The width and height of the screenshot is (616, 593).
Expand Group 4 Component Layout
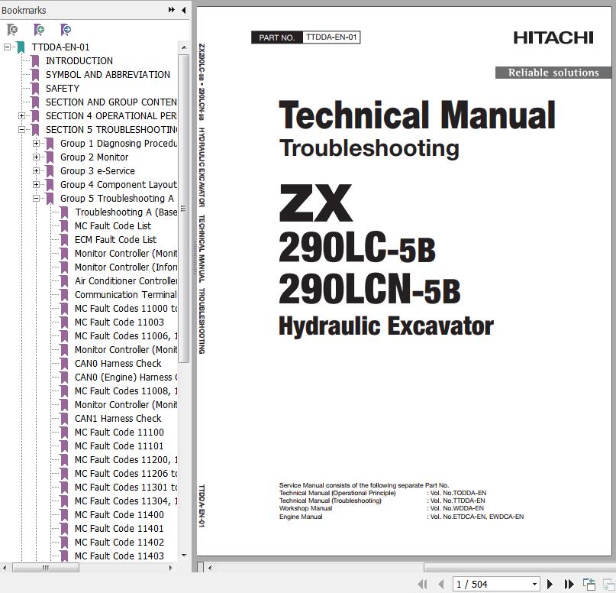(x=36, y=185)
